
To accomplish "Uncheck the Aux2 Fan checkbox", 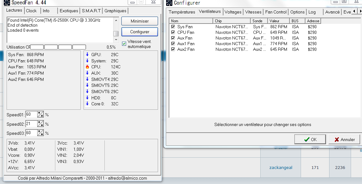I will tap(173, 49).
